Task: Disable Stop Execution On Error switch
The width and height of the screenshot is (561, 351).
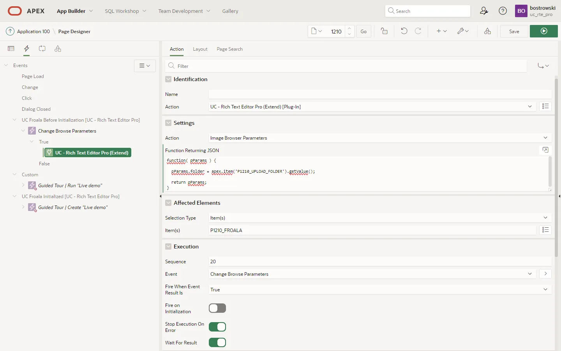Action: (217, 327)
